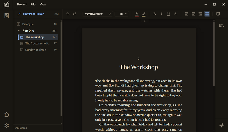Select The Customer wit... scene
Image resolution: width=228 pixels, height=132 pixels.
(x=38, y=44)
